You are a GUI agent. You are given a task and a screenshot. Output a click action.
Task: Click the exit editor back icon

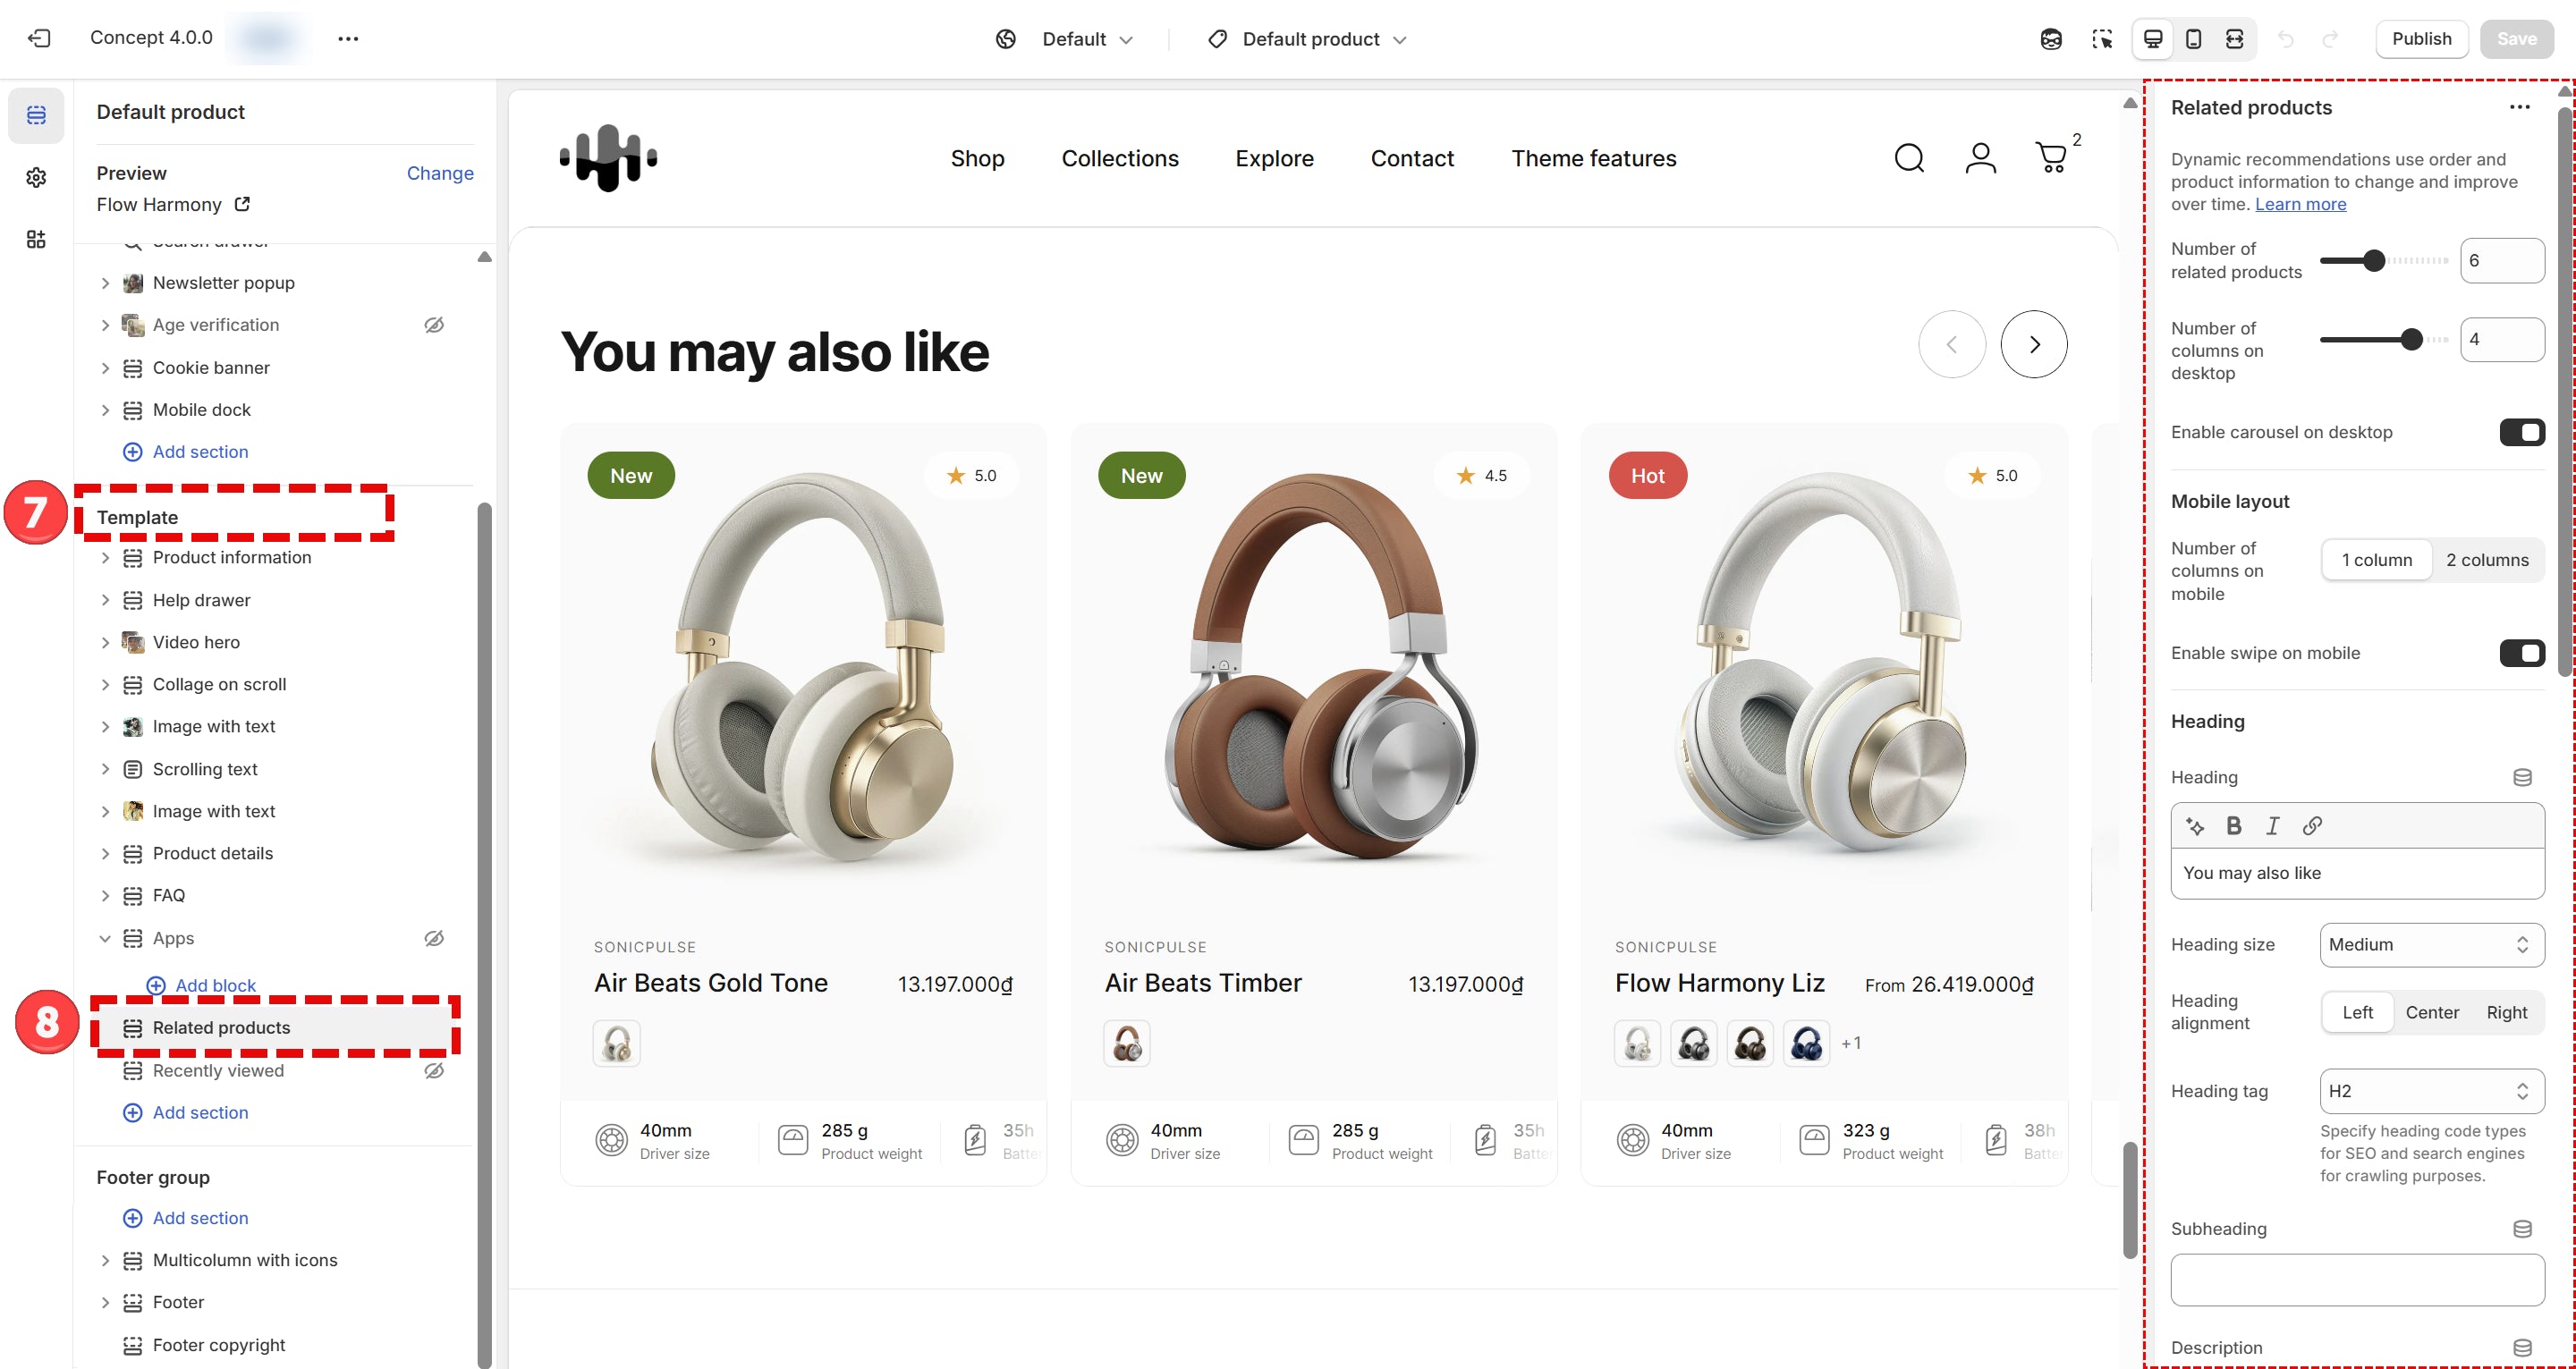click(x=39, y=38)
